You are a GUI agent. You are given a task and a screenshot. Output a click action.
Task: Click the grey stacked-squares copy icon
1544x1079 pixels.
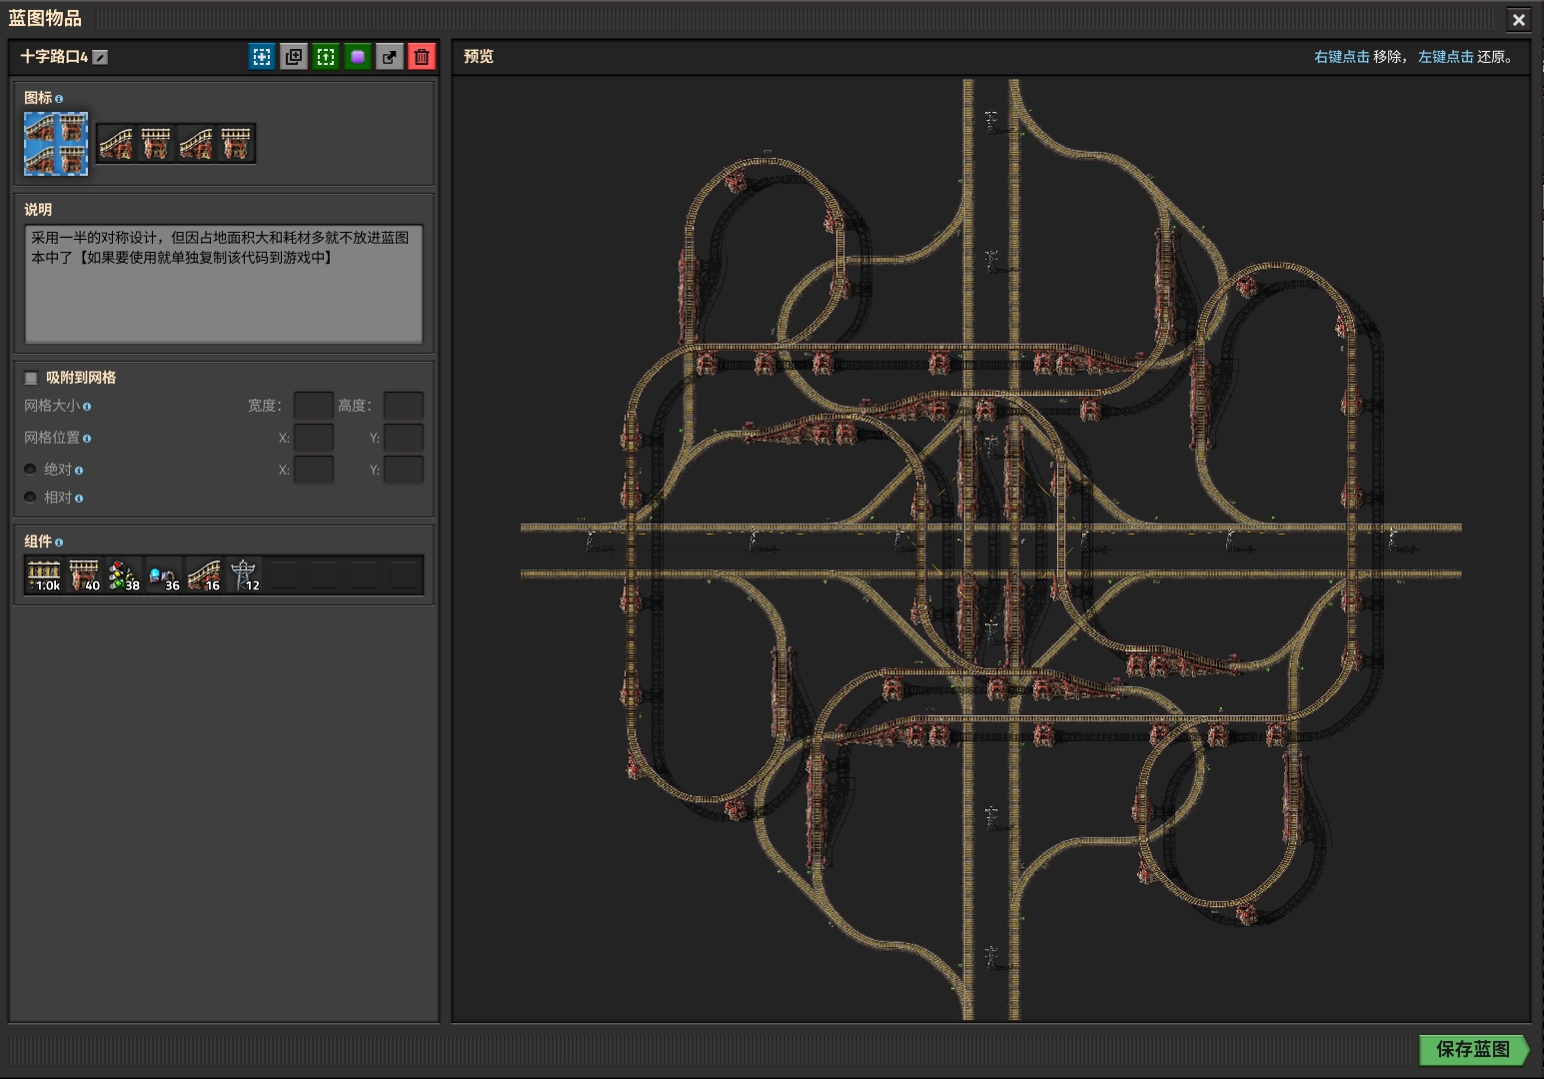(294, 57)
